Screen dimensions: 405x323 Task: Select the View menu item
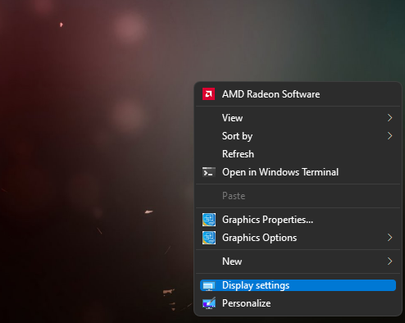click(298, 118)
